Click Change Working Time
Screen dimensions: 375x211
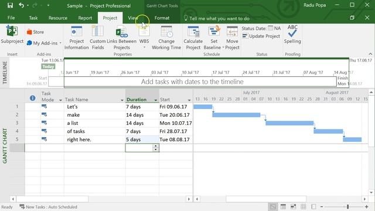tap(166, 38)
